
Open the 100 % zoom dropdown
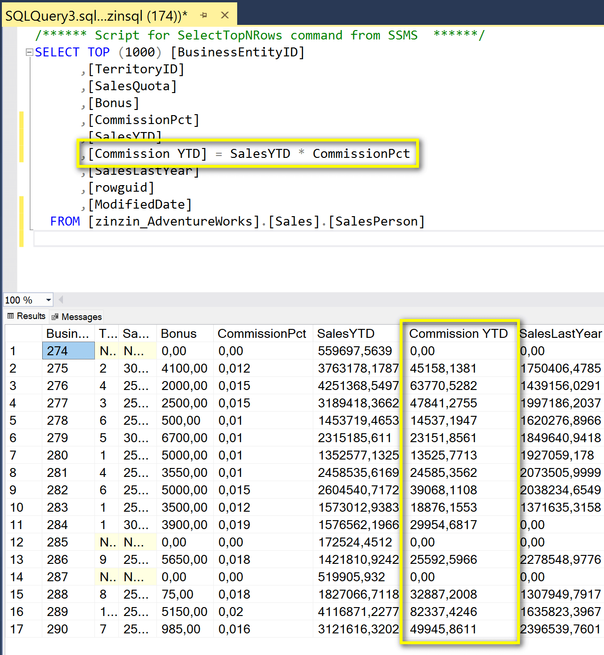point(48,300)
